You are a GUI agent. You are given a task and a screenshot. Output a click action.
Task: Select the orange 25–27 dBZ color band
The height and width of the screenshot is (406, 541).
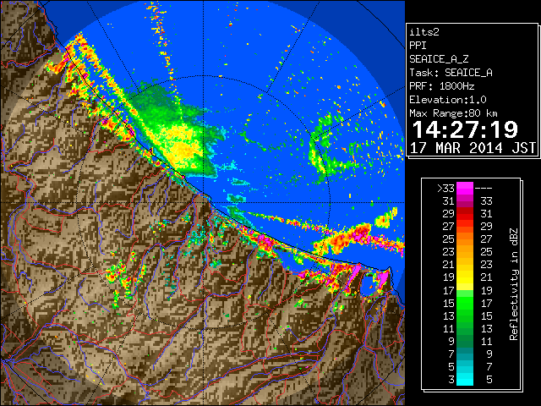(465, 239)
